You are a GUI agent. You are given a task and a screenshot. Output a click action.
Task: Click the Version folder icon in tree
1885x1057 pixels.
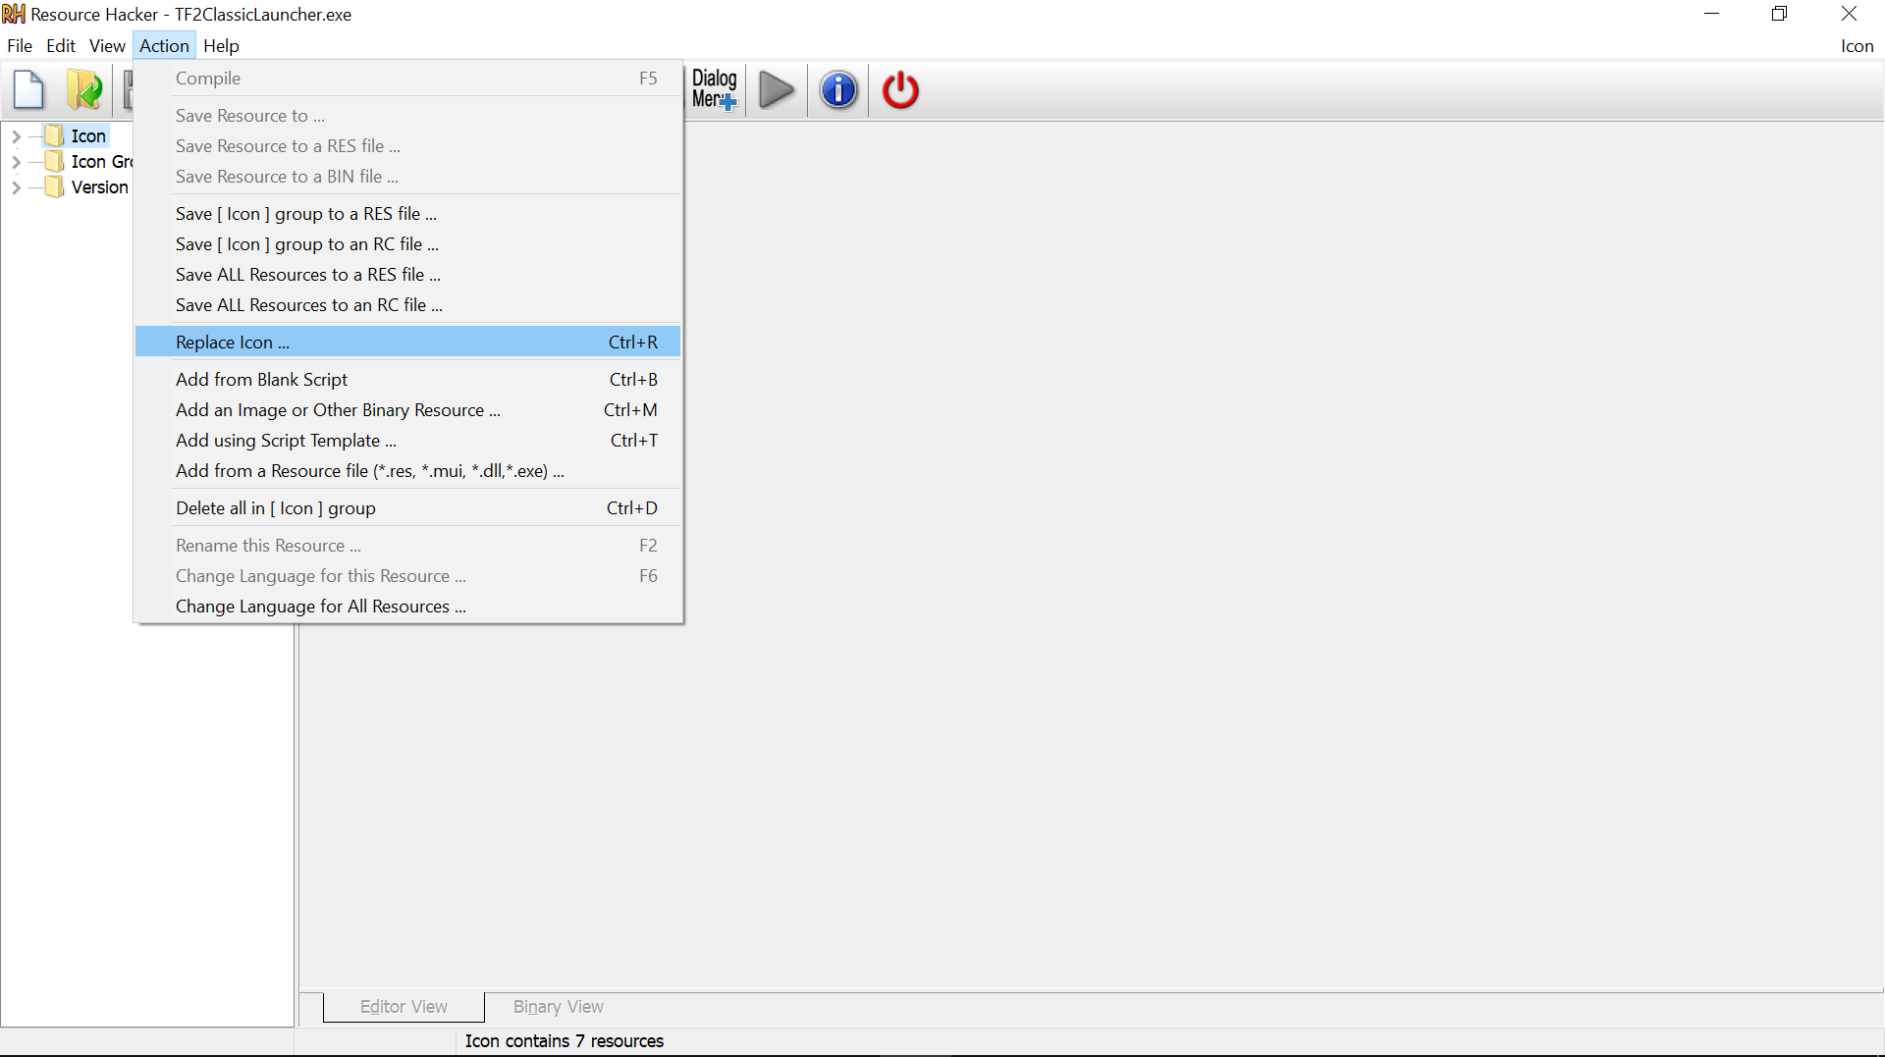coord(55,186)
